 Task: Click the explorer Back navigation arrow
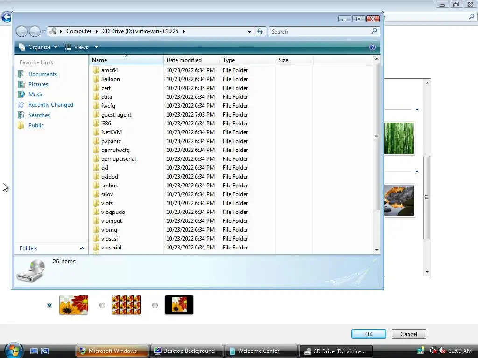point(21,31)
